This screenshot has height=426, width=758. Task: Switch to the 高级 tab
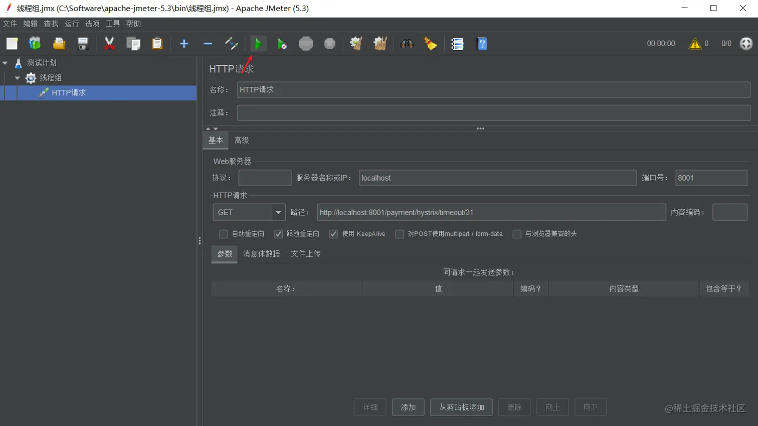tap(242, 140)
